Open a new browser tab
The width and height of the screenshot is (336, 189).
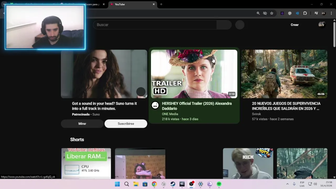[161, 4]
